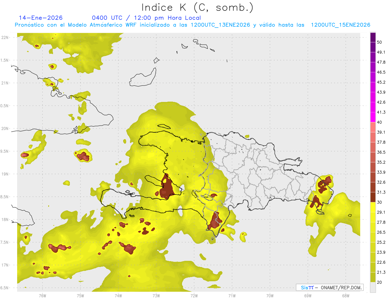Viewport: 388px width, 300px height.
Task: Click the '70W' longitude label
Action: [270, 296]
